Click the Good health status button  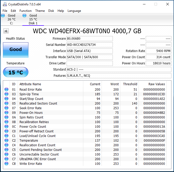[x=16, y=50]
